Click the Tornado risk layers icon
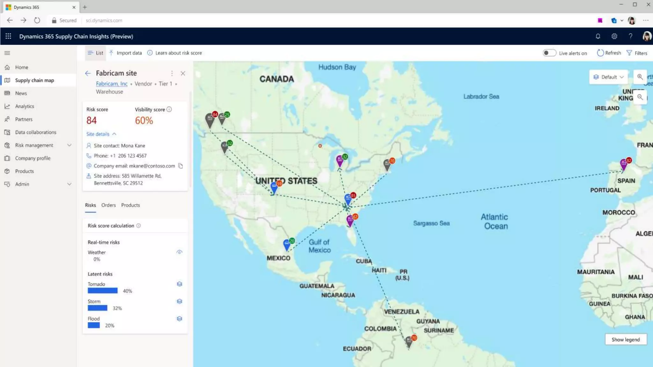 pyautogui.click(x=180, y=284)
